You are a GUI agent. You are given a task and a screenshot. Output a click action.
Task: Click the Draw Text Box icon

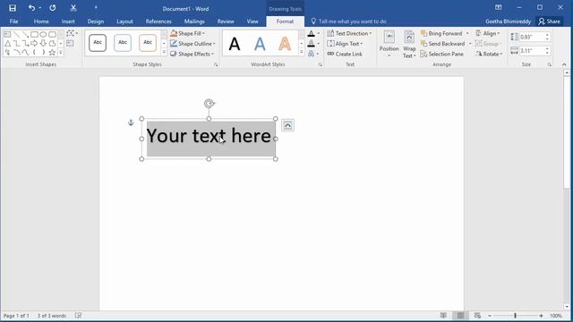70,44
